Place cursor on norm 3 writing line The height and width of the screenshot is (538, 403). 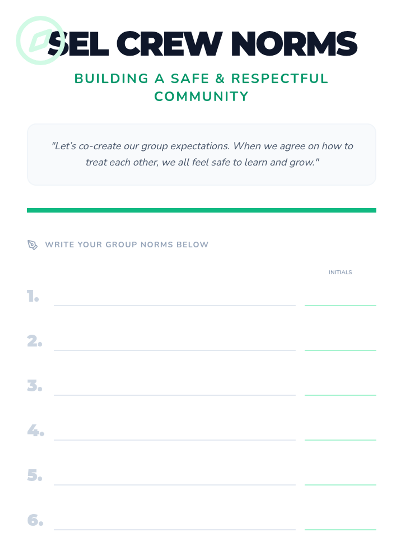(175, 394)
